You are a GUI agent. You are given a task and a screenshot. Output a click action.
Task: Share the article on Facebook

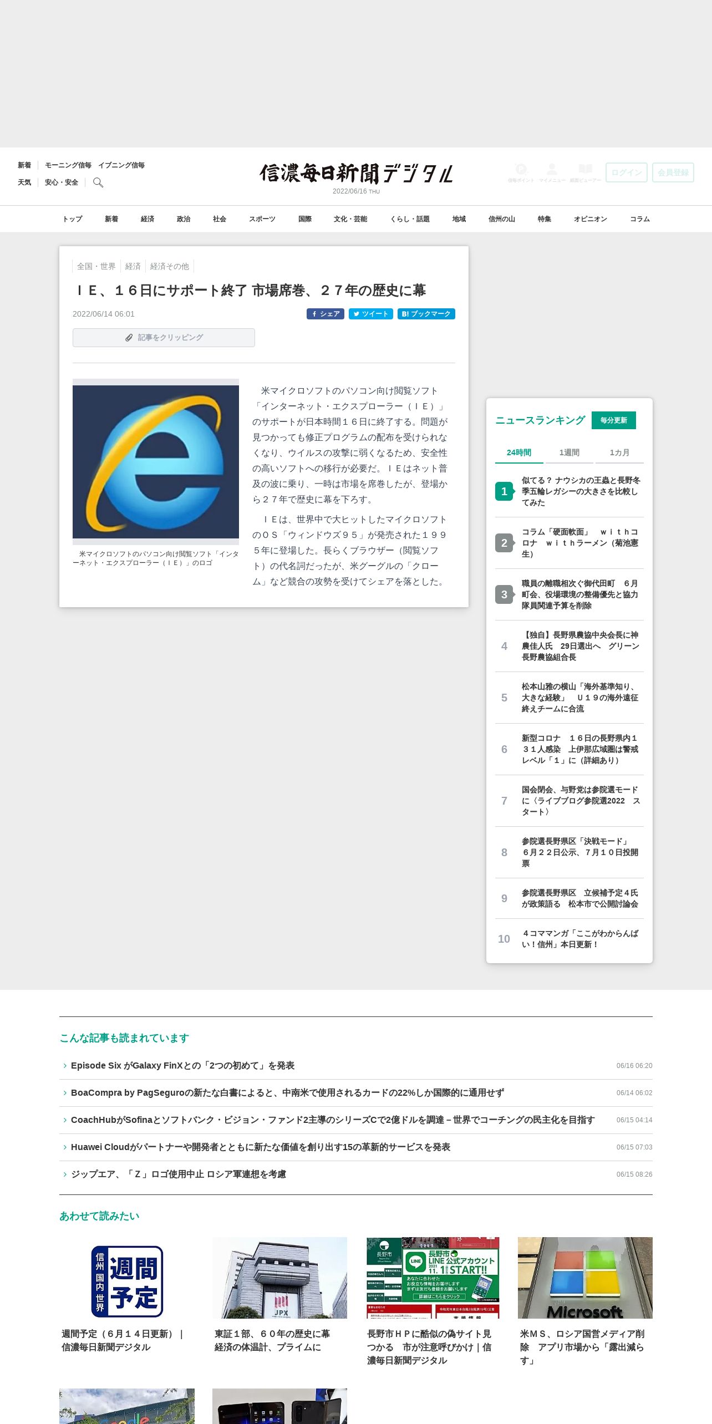coord(326,314)
